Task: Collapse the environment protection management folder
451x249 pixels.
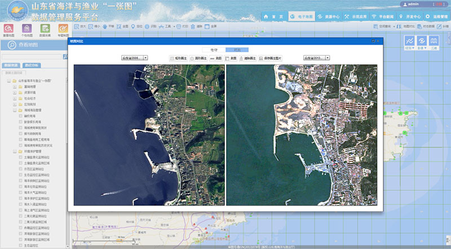Action: 15,151
